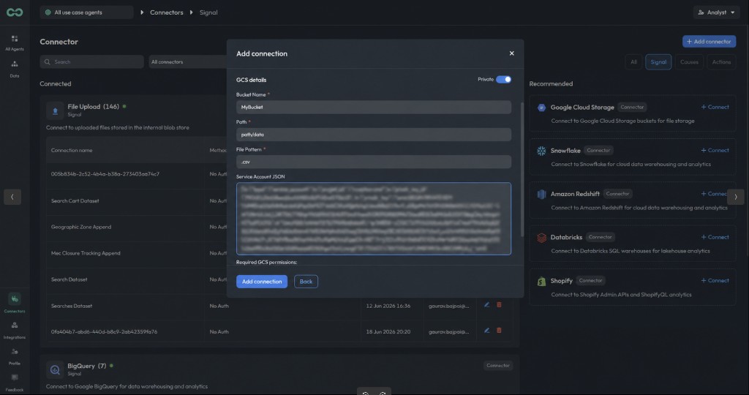This screenshot has width=749, height=395.
Task: Delete the 0fa404b7 connection
Action: (499, 331)
